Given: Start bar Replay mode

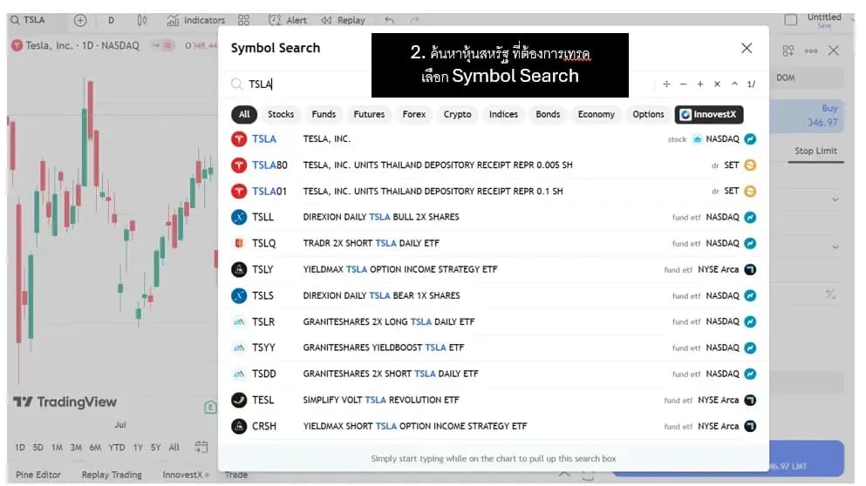Looking at the screenshot, I should [x=343, y=20].
